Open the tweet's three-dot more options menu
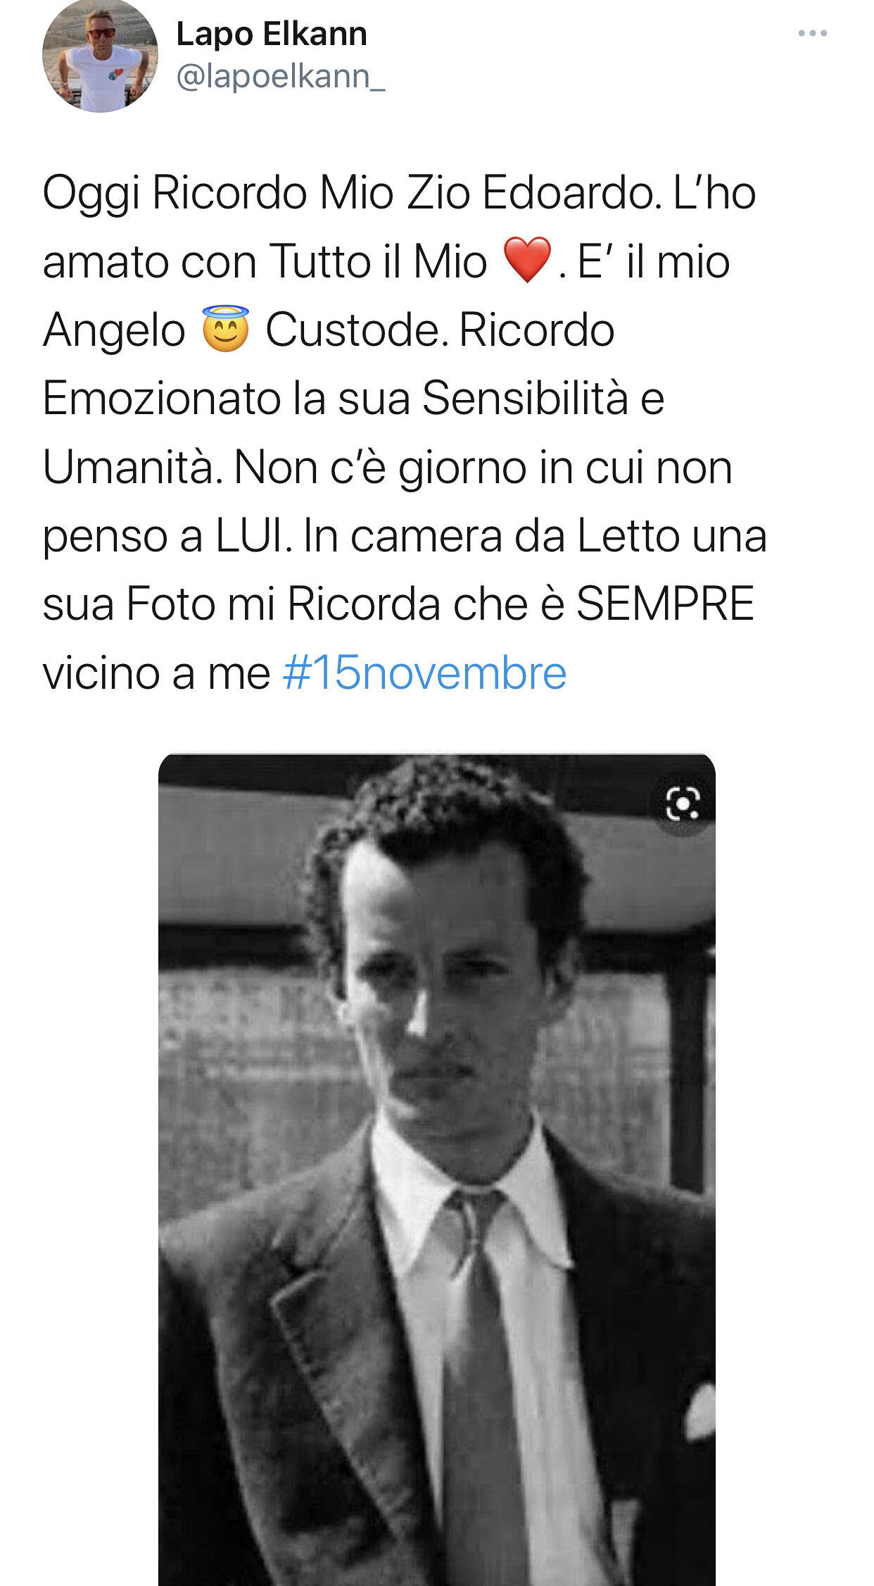The image size is (874, 1586). click(812, 33)
